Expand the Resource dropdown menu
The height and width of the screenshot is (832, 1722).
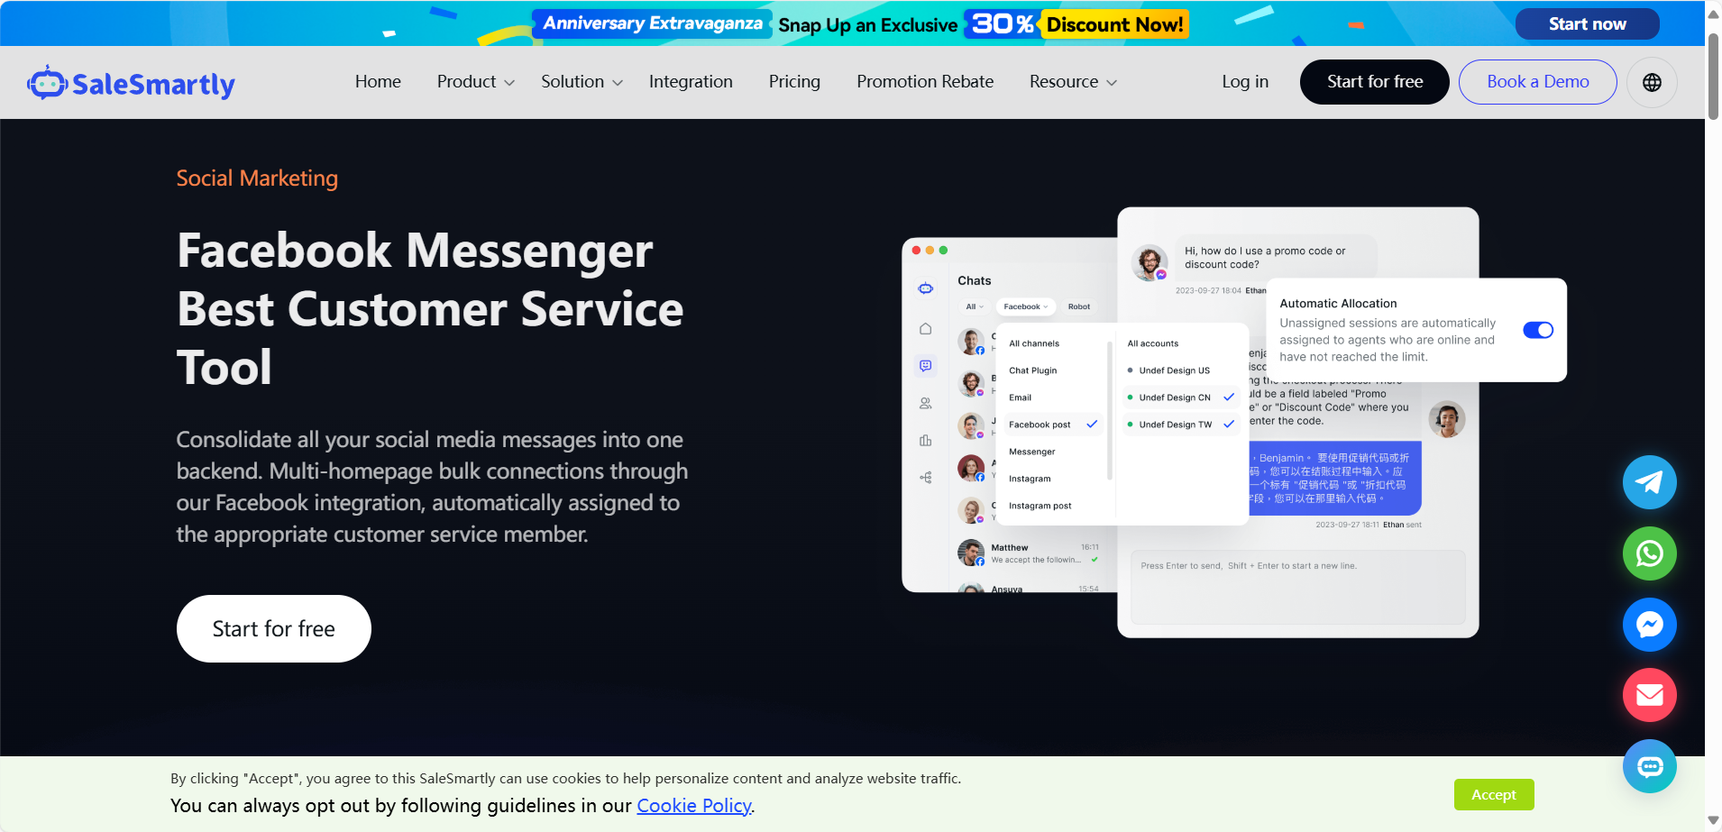click(1073, 82)
